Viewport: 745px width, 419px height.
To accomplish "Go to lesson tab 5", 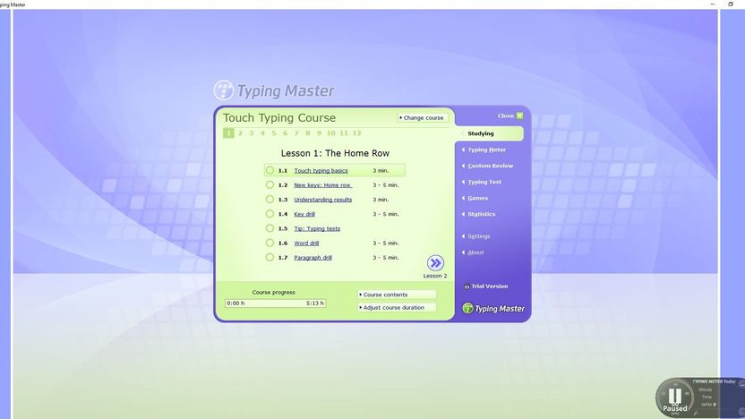I will [x=274, y=133].
